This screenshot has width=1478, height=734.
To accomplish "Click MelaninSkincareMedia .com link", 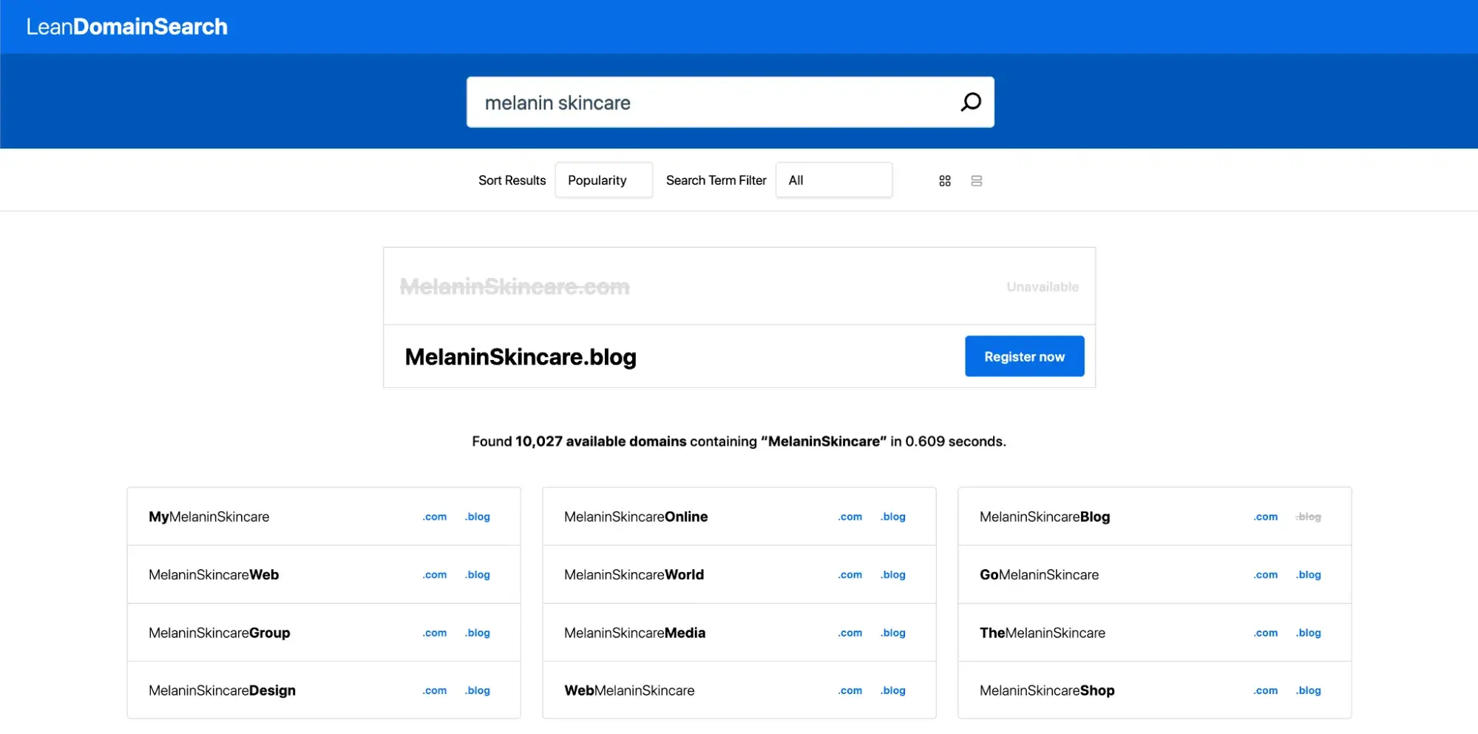I will point(850,633).
